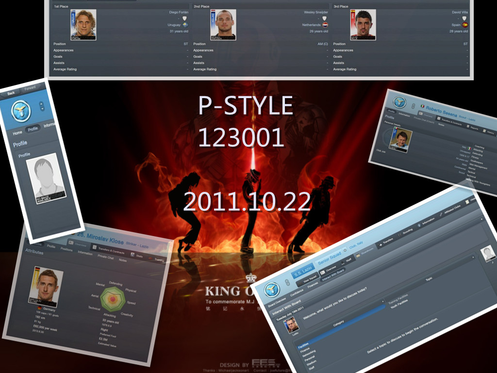Open the Affiliated Clubs tab in the board panel
Screen dimensions: 497x373
[450, 211]
